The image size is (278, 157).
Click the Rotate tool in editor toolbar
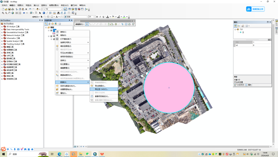(122, 24)
